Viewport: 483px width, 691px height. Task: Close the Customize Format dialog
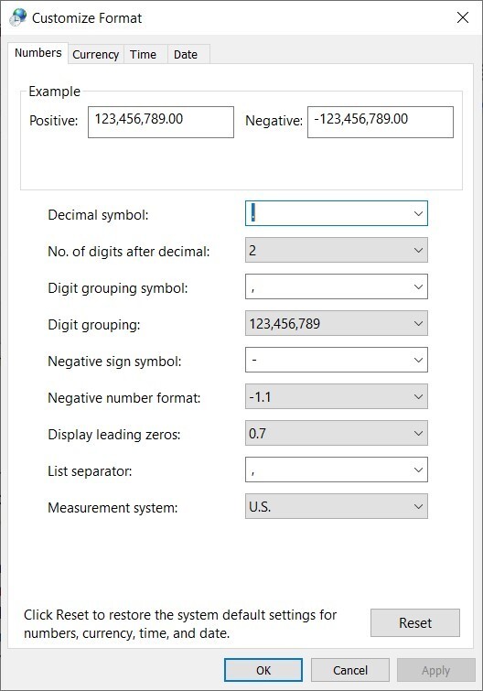tap(463, 17)
